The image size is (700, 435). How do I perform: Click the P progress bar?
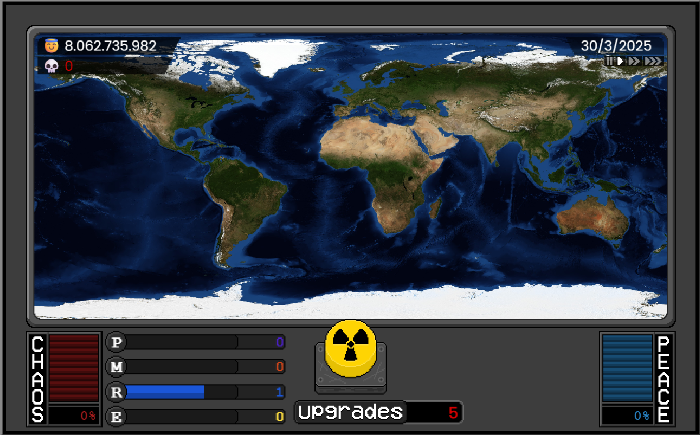point(181,342)
